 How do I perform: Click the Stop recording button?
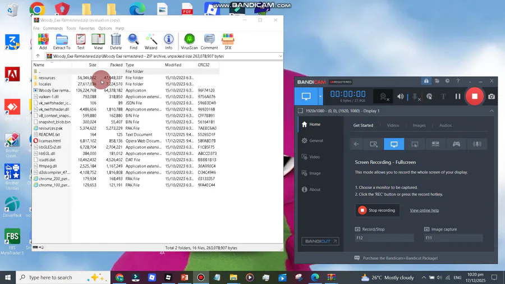click(377, 210)
